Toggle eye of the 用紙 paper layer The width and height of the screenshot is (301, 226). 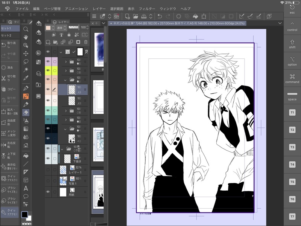tap(48, 192)
